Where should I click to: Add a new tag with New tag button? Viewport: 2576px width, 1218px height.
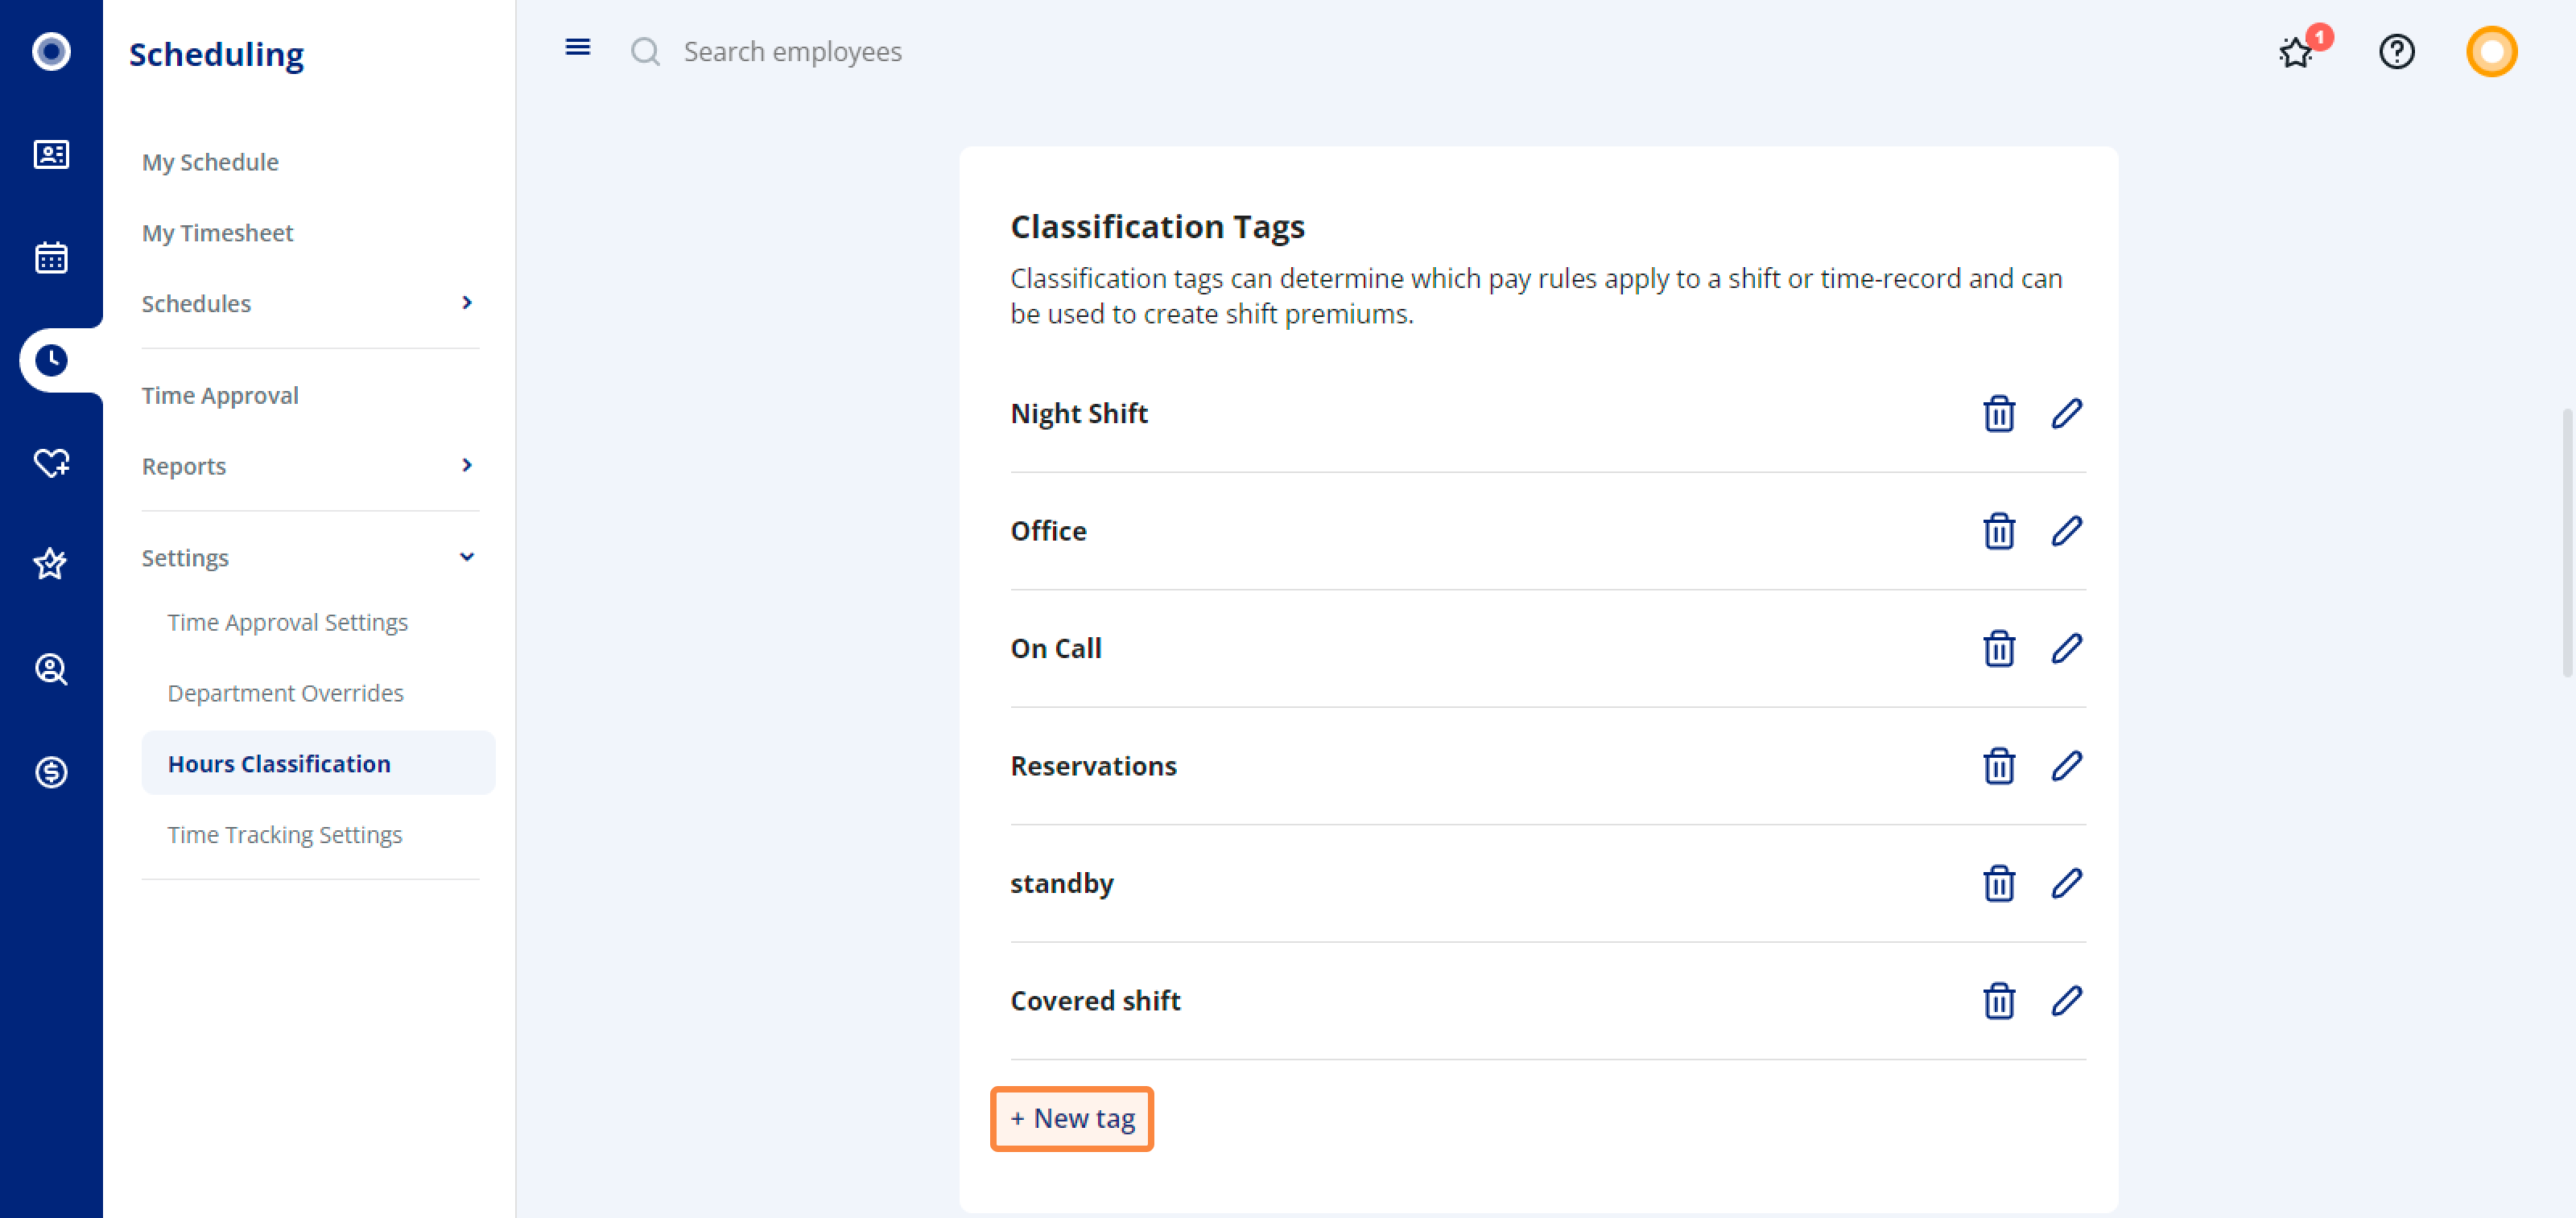[x=1072, y=1118]
